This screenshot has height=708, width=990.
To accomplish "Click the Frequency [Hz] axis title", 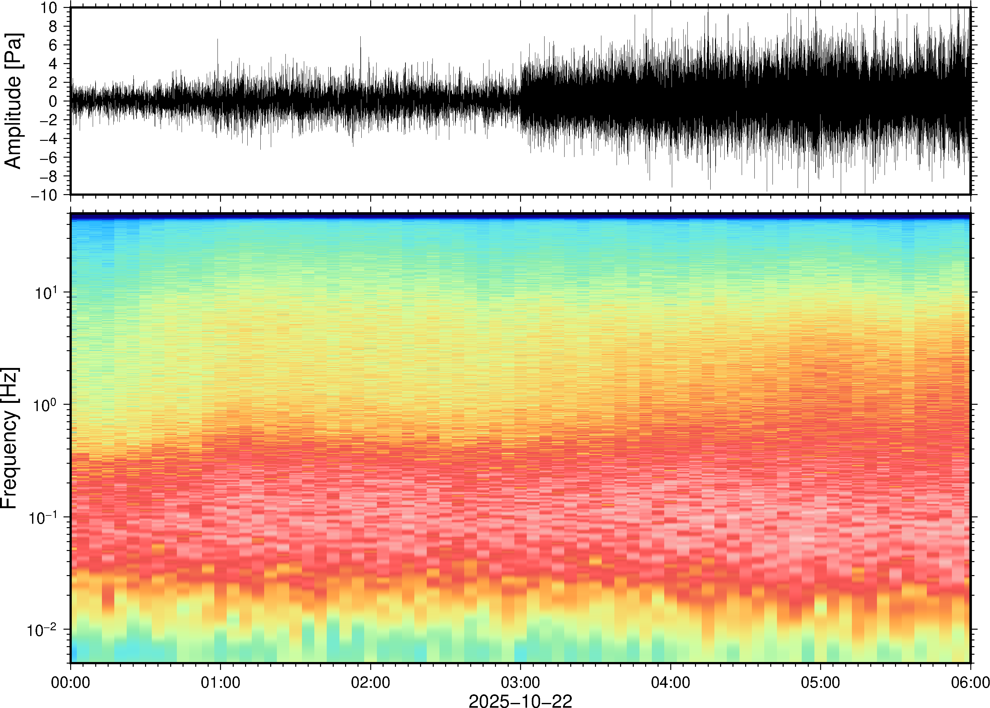I will 10,438.
